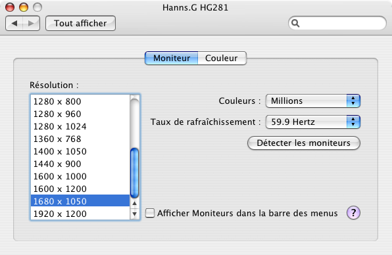The height and width of the screenshot is (255, 392).
Task: Open the 59.9 Hertz refresh rate dropdown
Action: (x=313, y=122)
